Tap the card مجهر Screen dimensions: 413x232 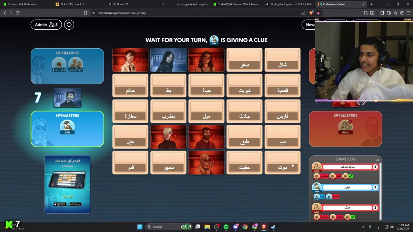point(168,163)
